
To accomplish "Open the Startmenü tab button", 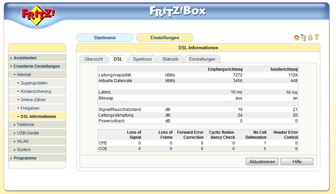I will point(105,38).
